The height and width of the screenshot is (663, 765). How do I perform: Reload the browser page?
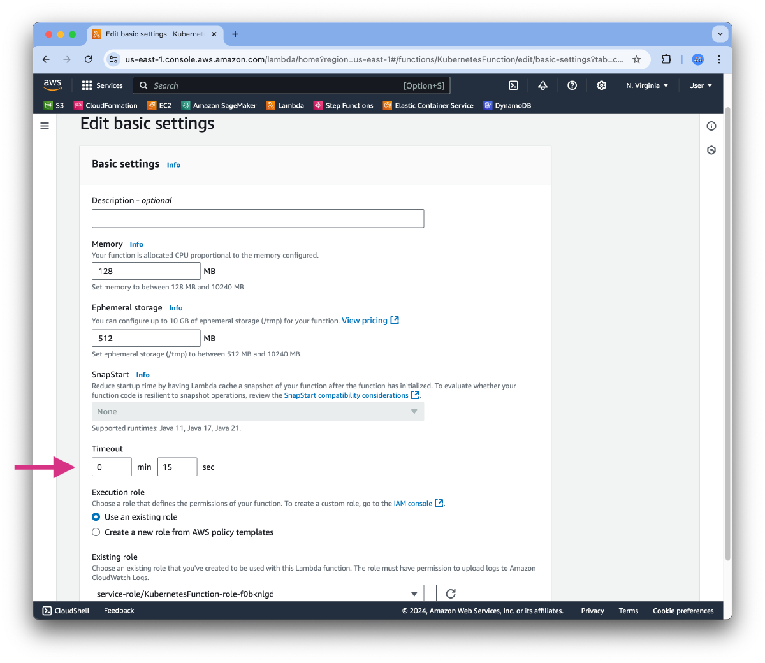pyautogui.click(x=88, y=59)
